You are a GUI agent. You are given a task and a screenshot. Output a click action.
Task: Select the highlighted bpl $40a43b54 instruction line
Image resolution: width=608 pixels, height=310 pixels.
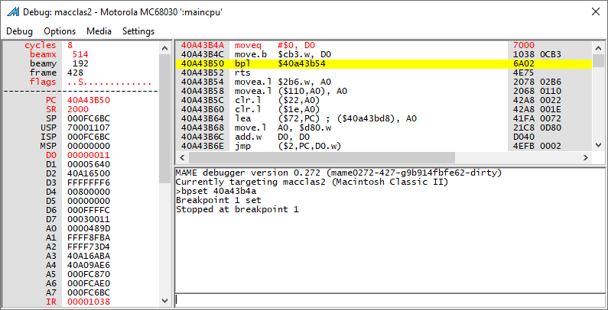(384, 63)
